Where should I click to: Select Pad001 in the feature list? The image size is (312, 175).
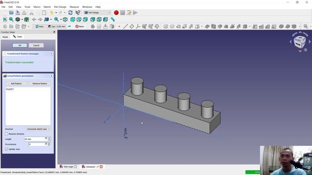(10, 89)
